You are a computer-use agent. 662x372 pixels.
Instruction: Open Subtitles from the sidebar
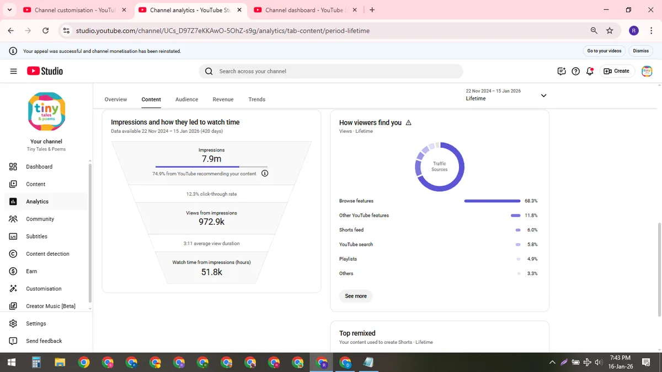[x=45, y=236]
